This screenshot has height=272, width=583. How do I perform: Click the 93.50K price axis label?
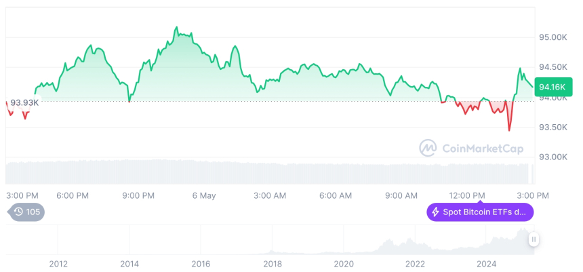(x=553, y=128)
